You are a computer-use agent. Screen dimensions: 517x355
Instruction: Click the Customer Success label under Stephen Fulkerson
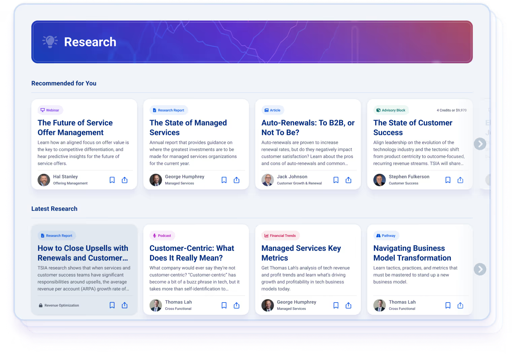[x=404, y=184]
